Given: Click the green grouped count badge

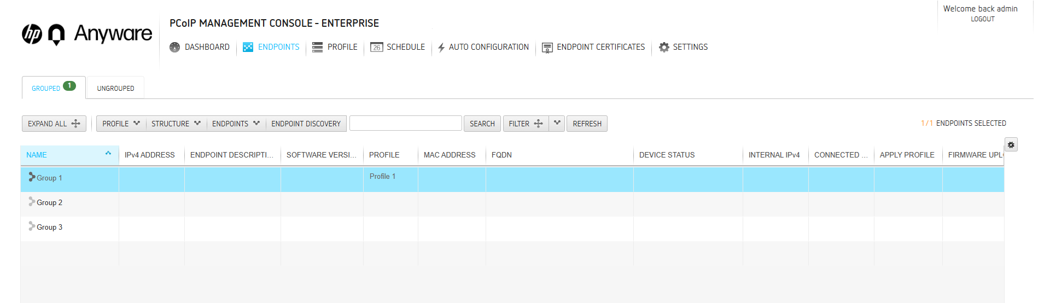Looking at the screenshot, I should pos(69,86).
